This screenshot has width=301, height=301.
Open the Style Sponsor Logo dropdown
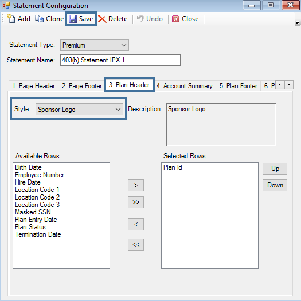tap(79, 110)
